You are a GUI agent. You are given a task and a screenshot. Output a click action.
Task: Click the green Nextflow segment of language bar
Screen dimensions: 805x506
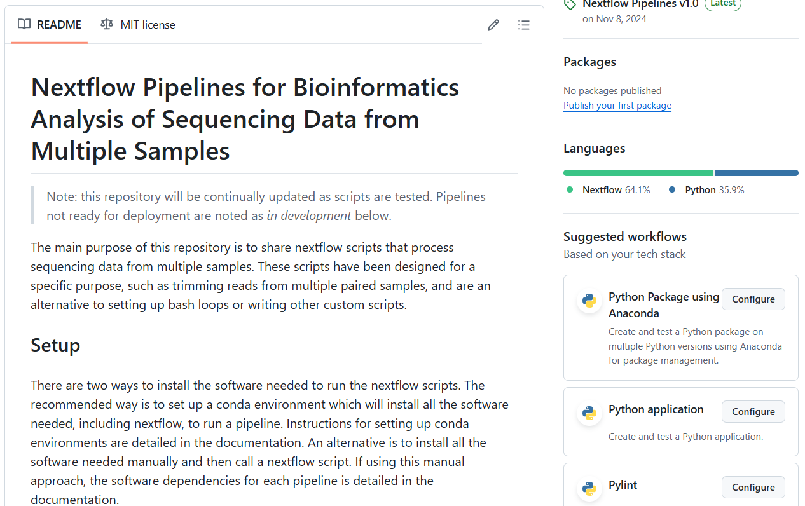638,173
